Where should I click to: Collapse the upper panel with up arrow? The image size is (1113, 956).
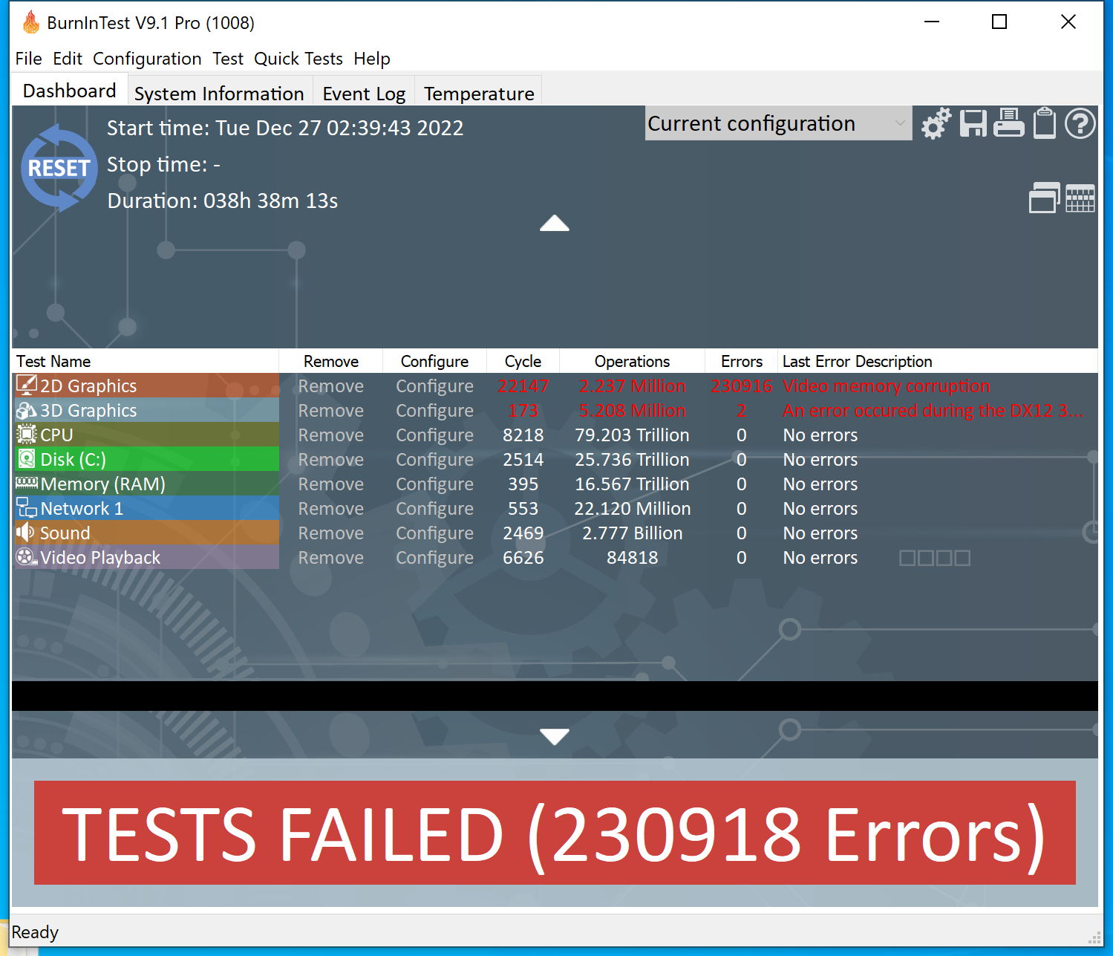555,224
